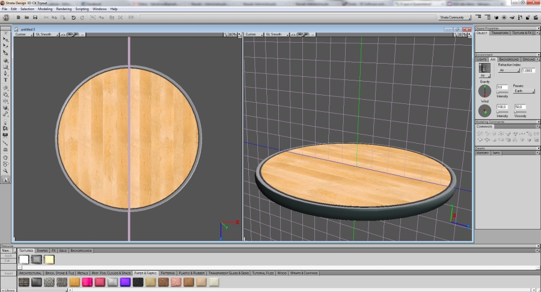The height and width of the screenshot is (292, 541).
Task: Open the Metals texture library tab
Action: click(x=82, y=273)
